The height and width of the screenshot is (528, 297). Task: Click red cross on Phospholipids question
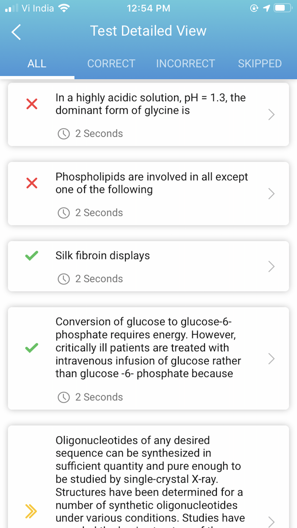[x=32, y=183]
